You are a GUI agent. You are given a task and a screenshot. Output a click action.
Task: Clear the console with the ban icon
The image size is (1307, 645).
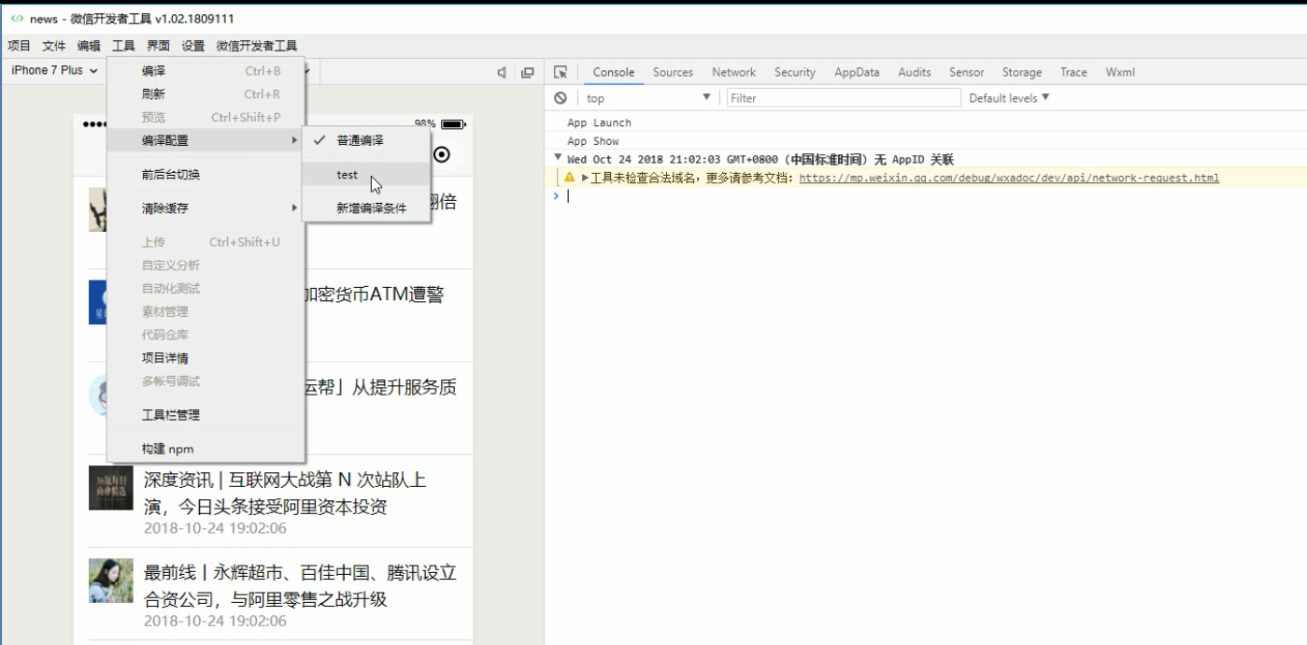[x=561, y=98]
